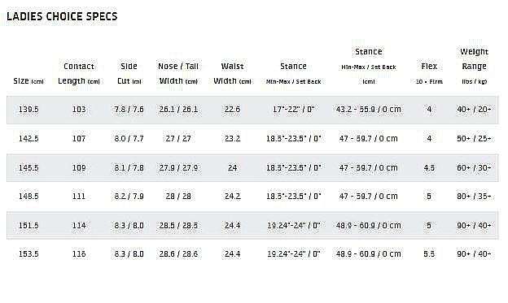
Task: Click contact length value 116
Action: [x=79, y=253]
